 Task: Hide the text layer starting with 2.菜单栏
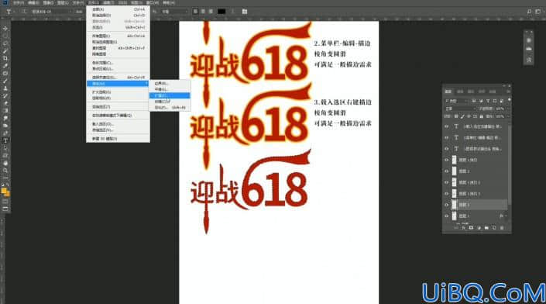pos(447,138)
